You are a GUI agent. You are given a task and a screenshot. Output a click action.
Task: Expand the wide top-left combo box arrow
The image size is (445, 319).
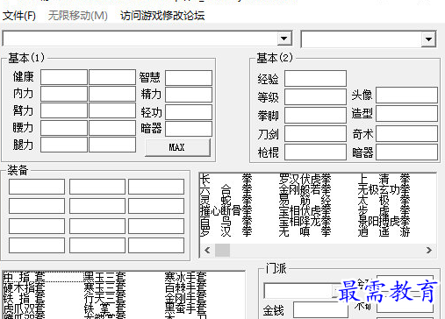(284, 39)
